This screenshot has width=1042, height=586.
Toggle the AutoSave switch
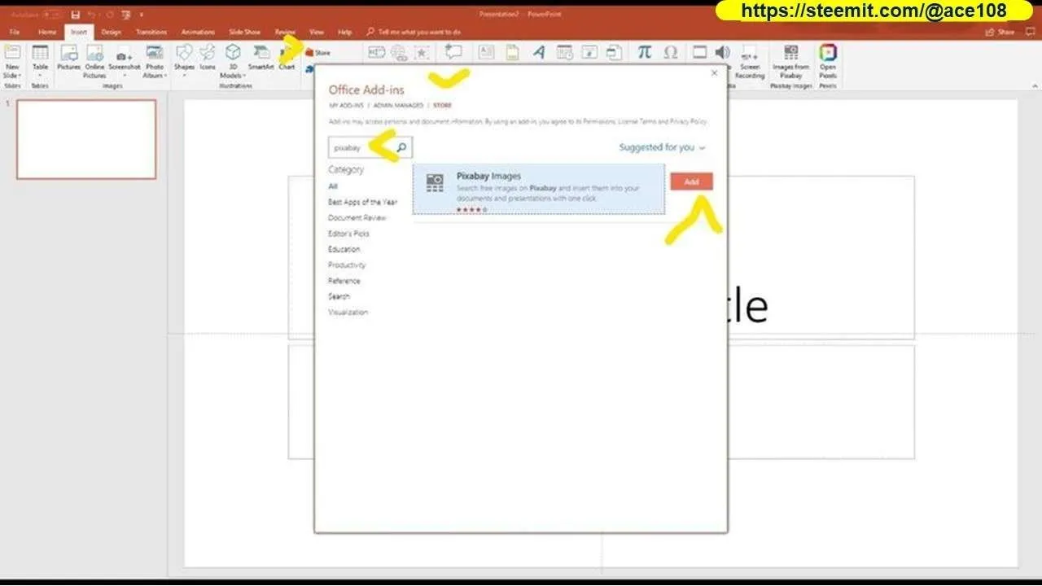coord(50,15)
